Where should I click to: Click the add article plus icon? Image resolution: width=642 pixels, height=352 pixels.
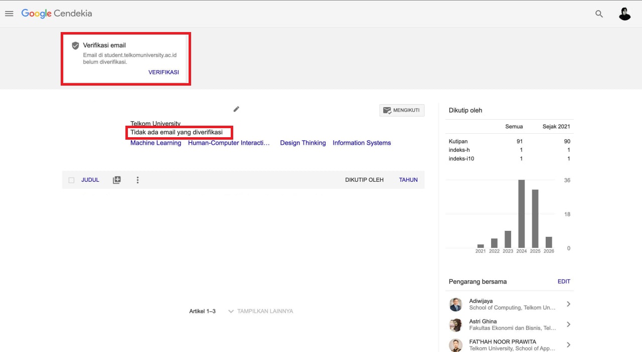117,180
